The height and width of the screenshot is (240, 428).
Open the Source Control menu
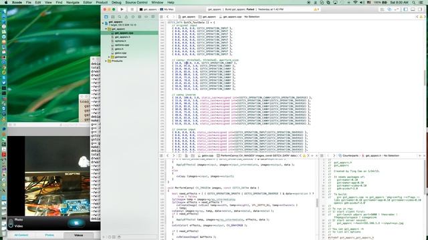click(136, 2)
